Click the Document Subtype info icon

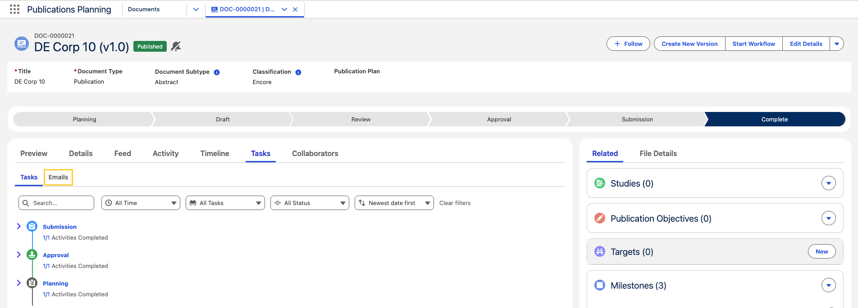coord(217,72)
